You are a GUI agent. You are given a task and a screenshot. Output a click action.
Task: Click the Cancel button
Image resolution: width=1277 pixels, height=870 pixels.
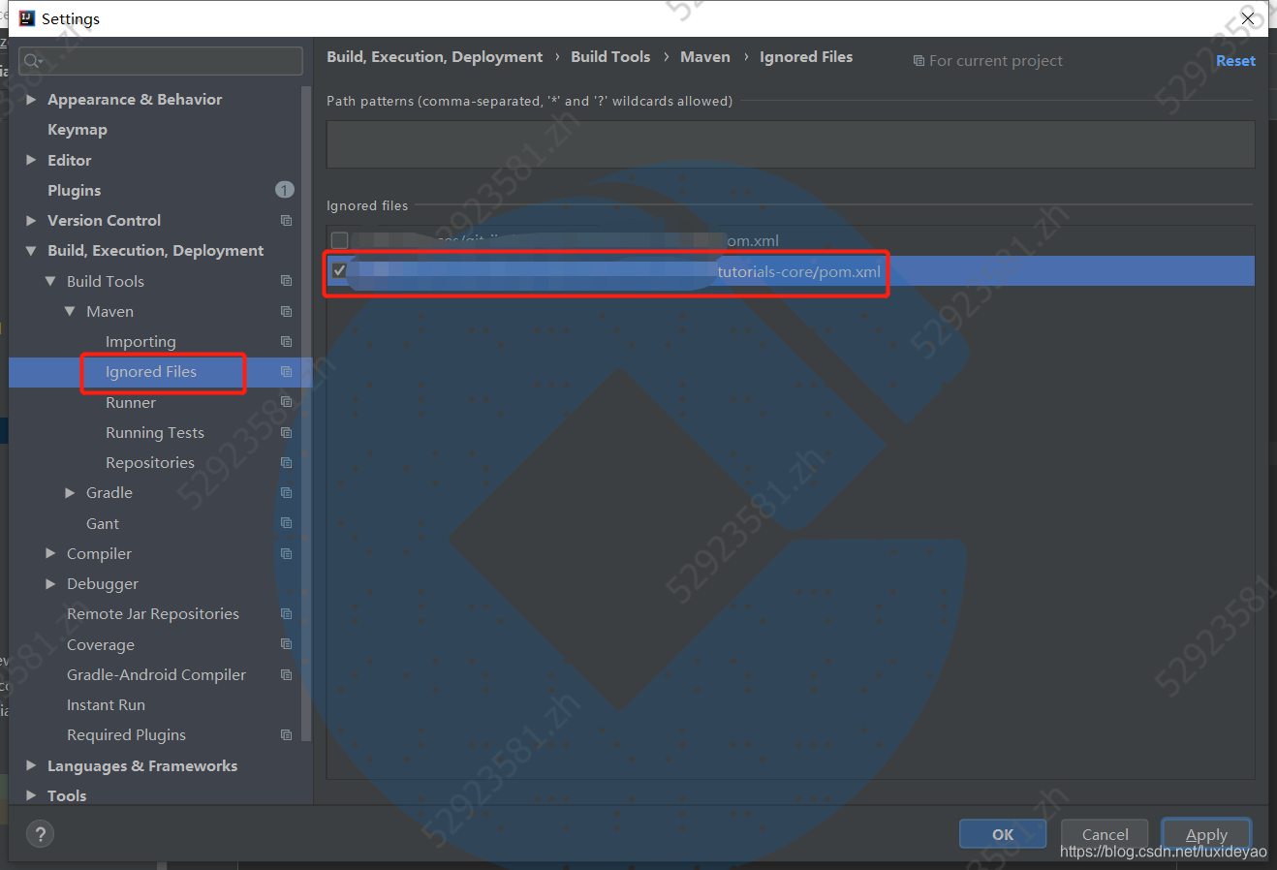coord(1105,834)
